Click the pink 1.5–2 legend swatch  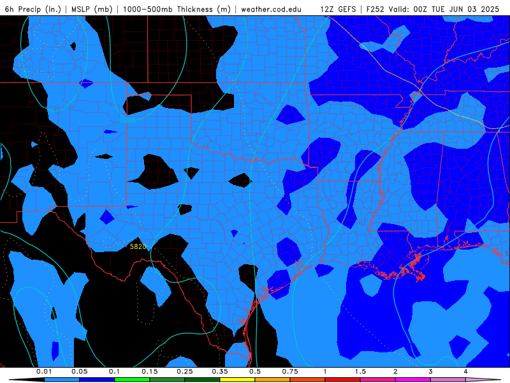pos(378,380)
